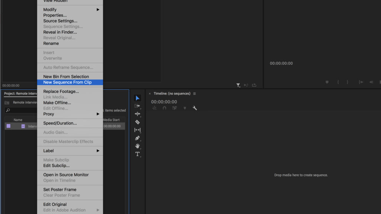Step back one frame in Program monitor
This screenshot has width=381, height=214.
(x=371, y=82)
